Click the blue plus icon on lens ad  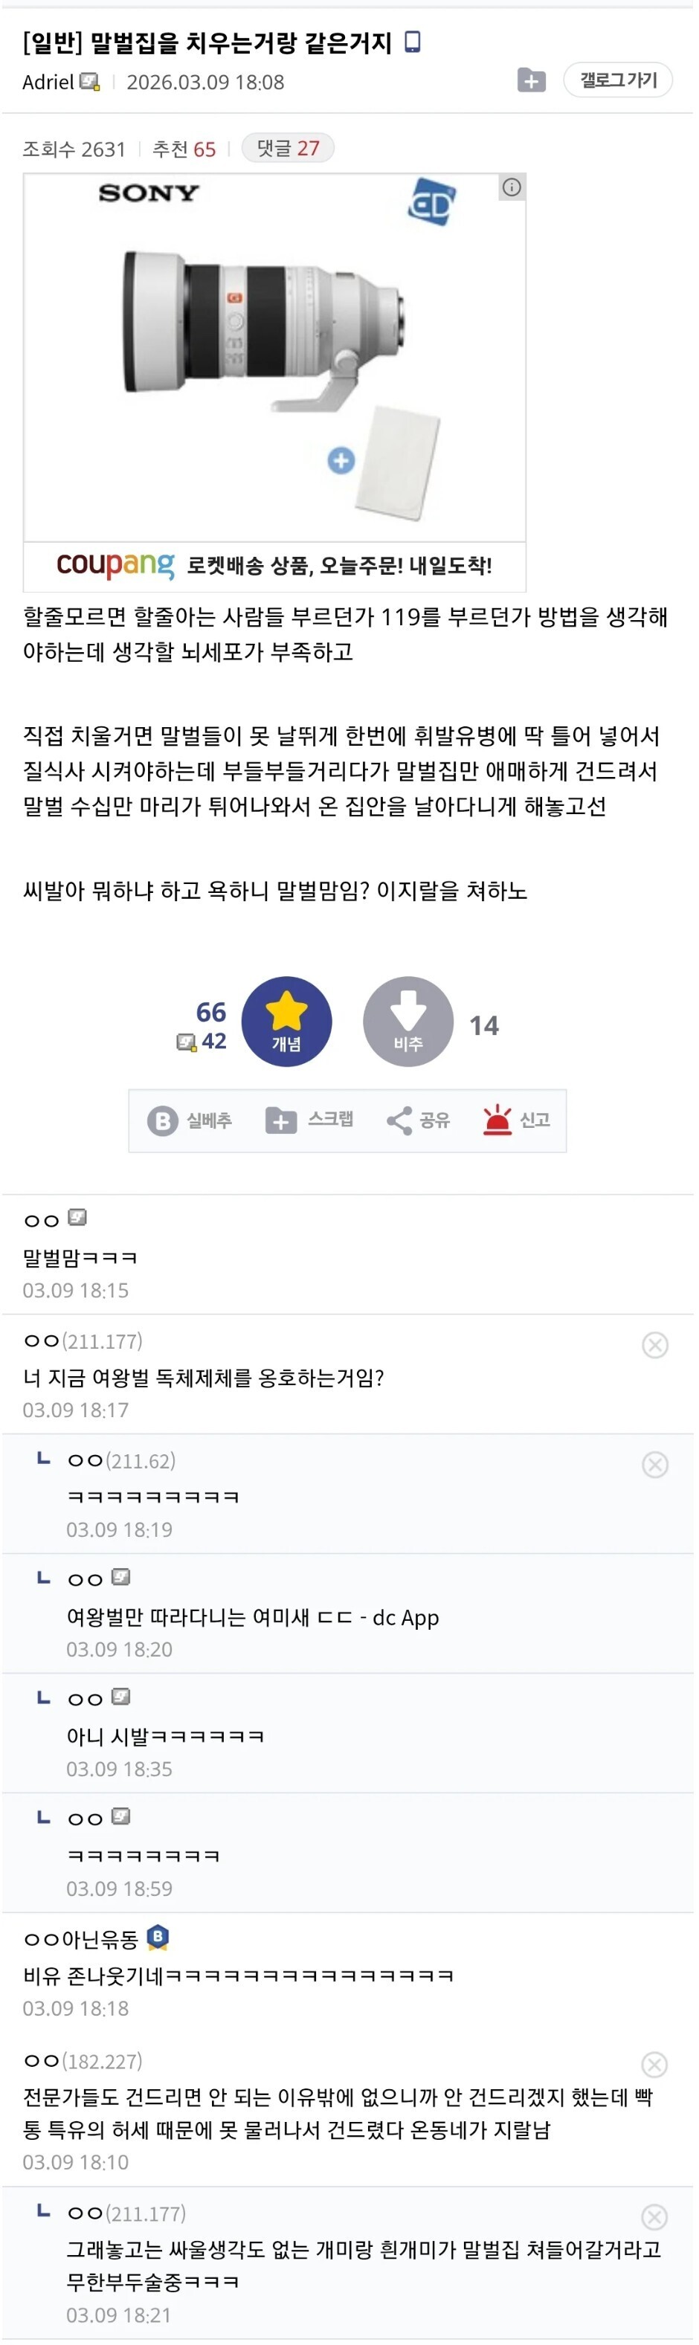tap(341, 461)
